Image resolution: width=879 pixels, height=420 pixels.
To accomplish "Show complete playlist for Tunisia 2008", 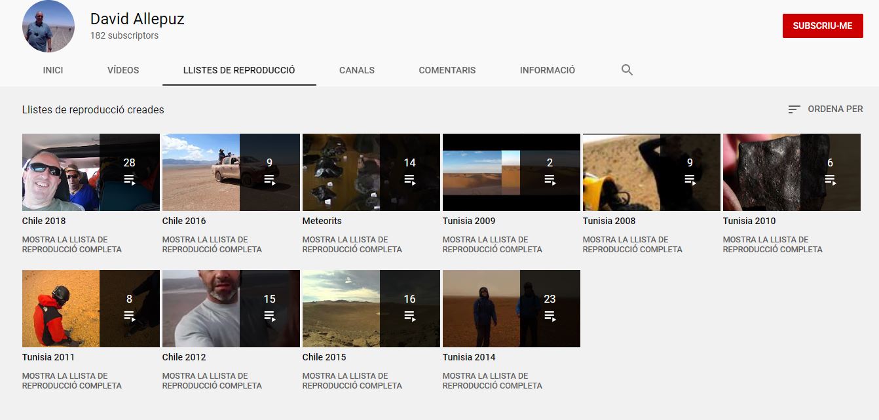I will [x=633, y=244].
